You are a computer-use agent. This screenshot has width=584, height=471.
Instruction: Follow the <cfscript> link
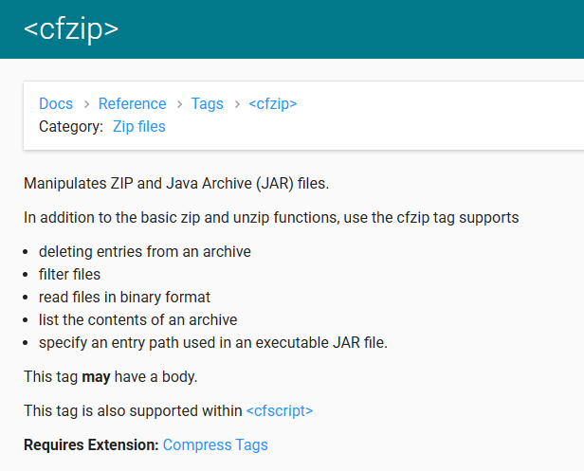pos(280,411)
